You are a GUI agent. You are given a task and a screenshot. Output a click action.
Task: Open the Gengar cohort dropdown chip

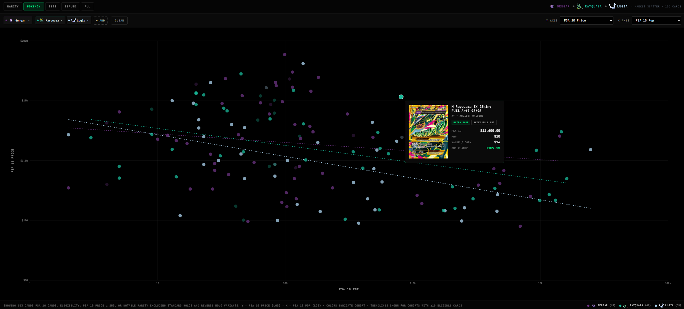pos(18,20)
